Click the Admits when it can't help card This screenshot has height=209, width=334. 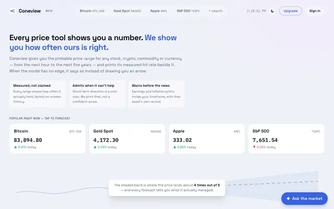97,94
